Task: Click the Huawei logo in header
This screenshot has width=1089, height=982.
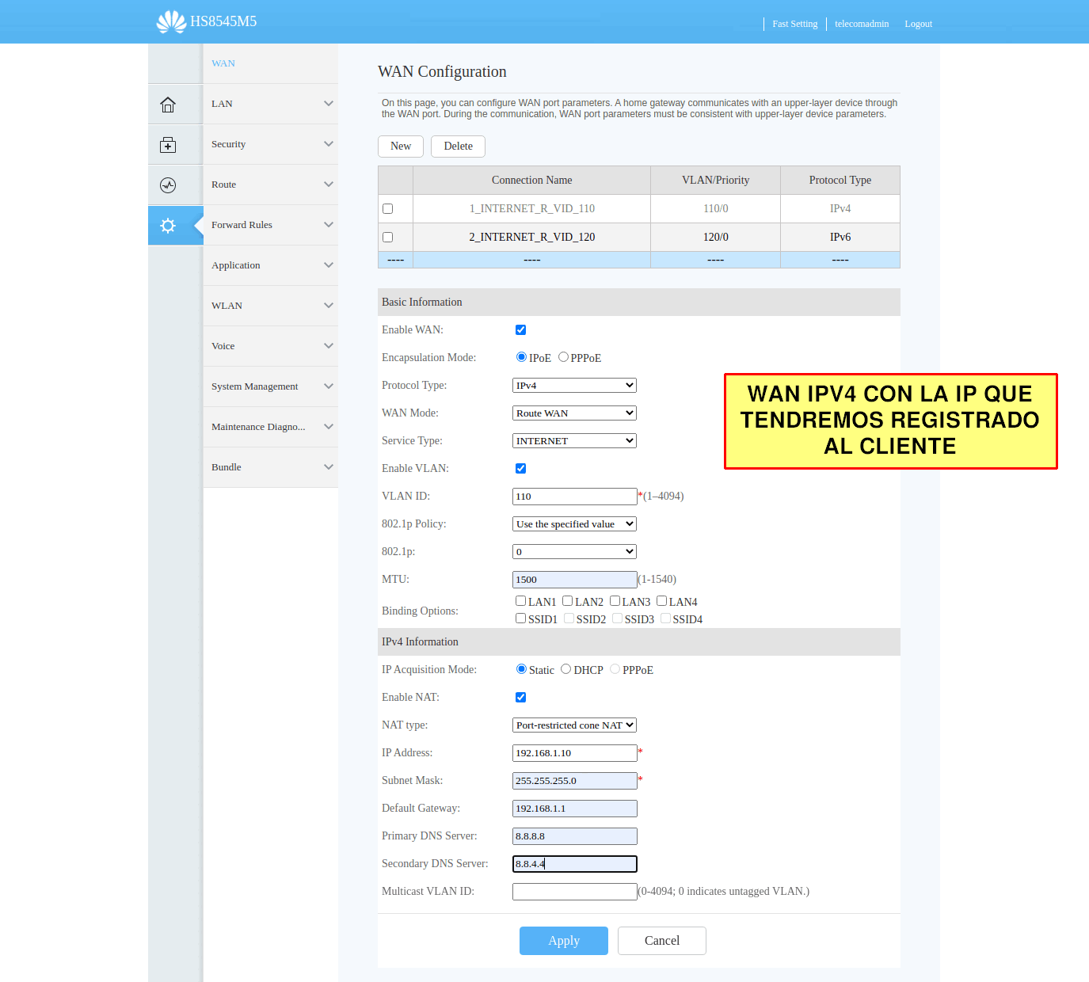Action: pyautogui.click(x=171, y=21)
